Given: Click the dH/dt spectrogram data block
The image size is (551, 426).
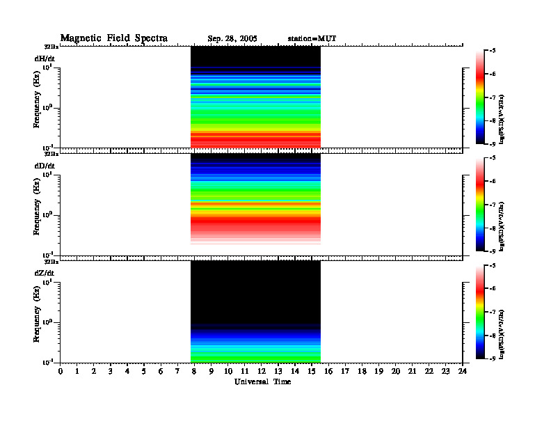Looking at the screenshot, I should point(255,97).
